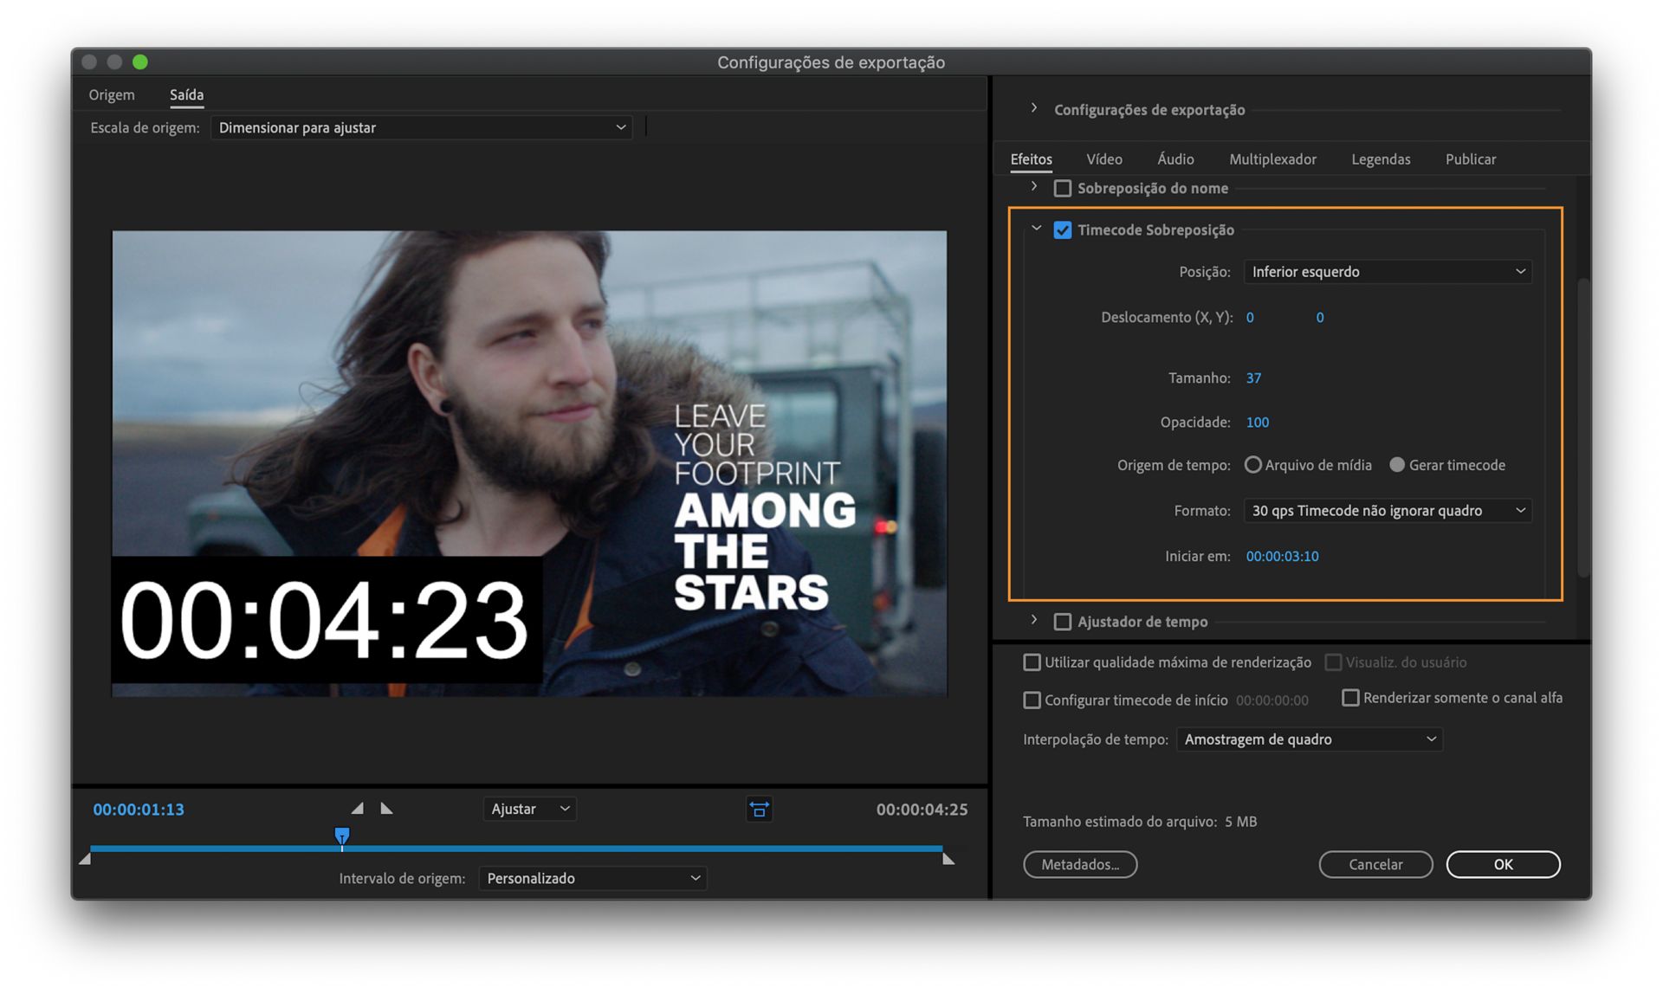Go to the Áudio effects tab
1663x994 pixels.
point(1175,158)
